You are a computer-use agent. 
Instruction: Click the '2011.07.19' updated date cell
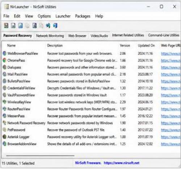tap(145, 137)
